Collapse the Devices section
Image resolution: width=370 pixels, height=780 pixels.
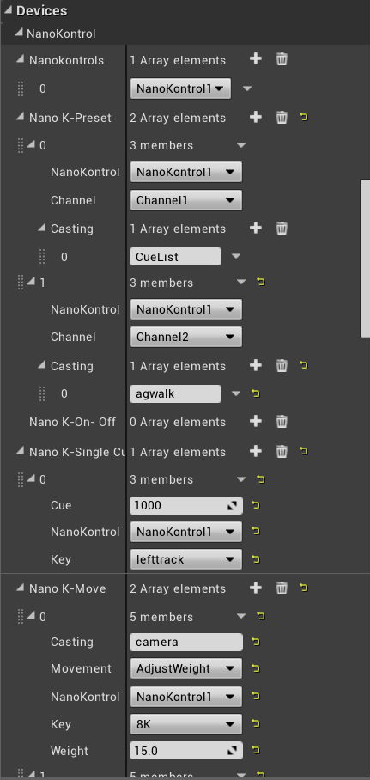(9, 11)
